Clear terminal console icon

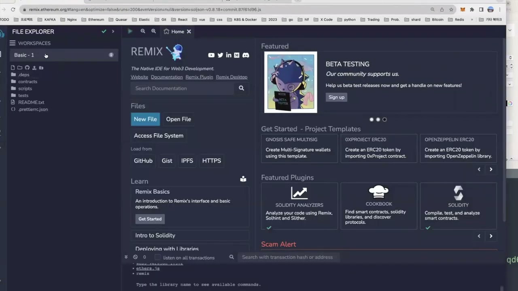[135, 257]
